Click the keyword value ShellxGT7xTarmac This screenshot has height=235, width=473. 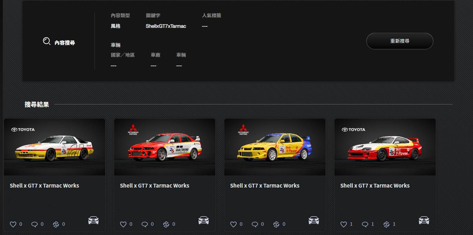pyautogui.click(x=166, y=26)
